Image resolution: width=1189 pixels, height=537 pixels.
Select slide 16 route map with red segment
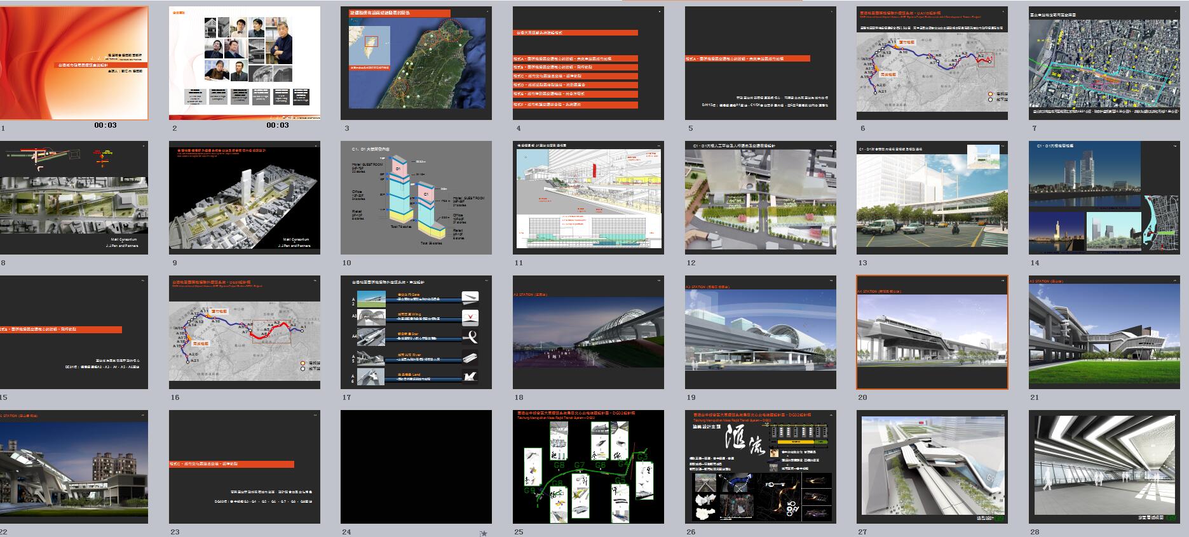[245, 332]
